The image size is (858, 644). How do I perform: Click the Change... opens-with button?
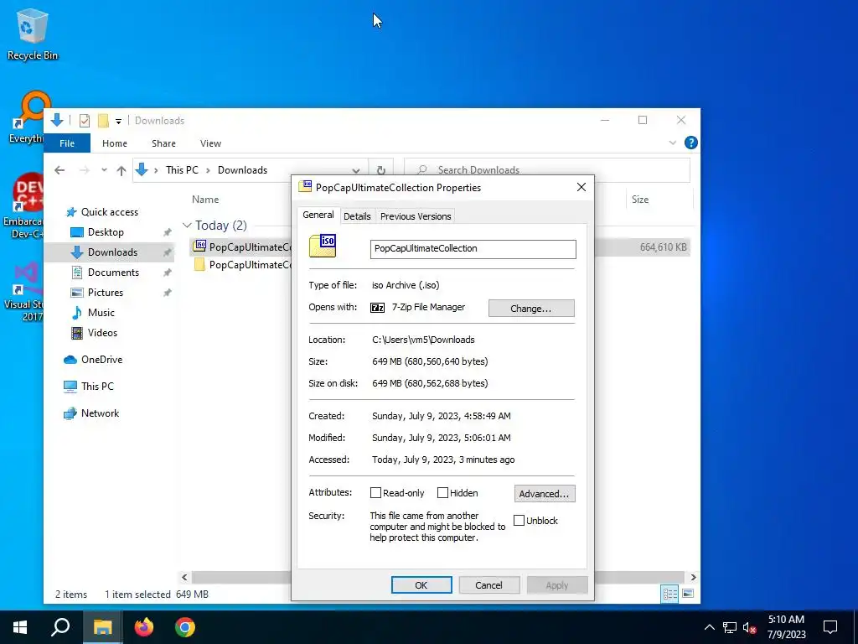coord(531,309)
